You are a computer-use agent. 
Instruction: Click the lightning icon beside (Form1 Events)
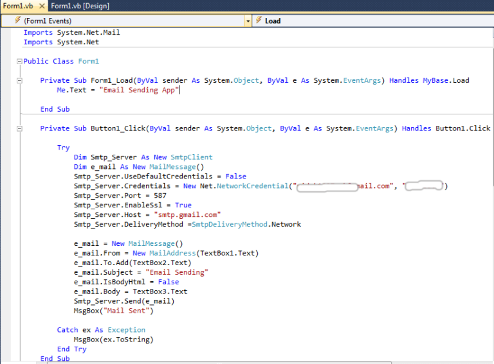(x=17, y=21)
